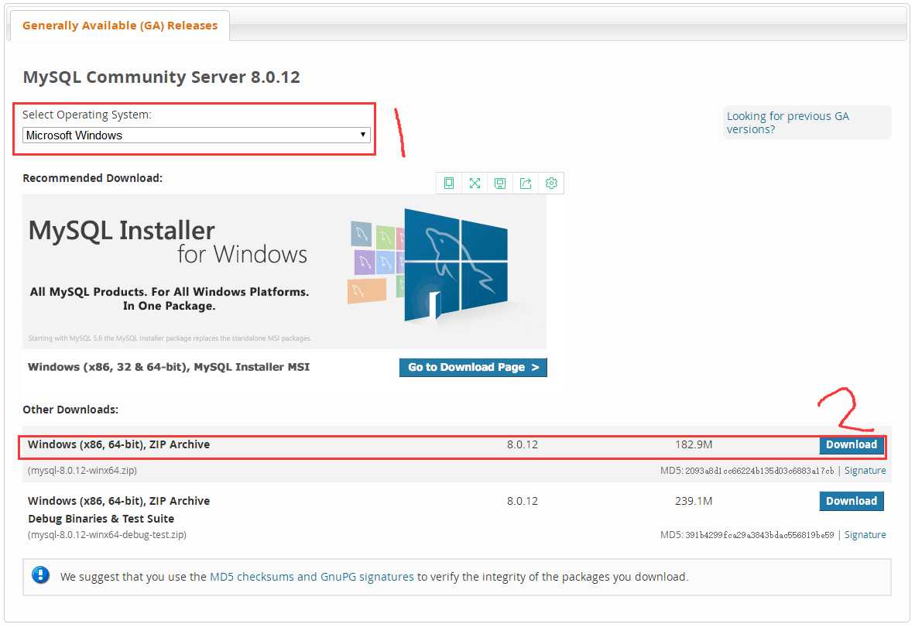Open the Select Operating System dropdown
This screenshot has height=631, width=915.
[x=196, y=135]
